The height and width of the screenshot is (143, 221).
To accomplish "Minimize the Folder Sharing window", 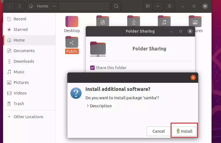I will point(171,31).
